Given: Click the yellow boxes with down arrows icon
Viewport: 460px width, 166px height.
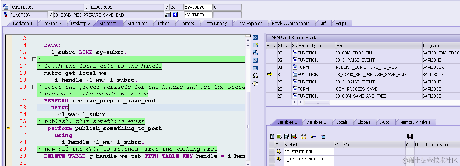Looking at the screenshot, I should (304, 137).
